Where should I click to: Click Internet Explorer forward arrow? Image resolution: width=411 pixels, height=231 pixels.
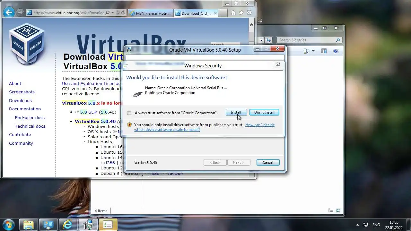pos(20,13)
